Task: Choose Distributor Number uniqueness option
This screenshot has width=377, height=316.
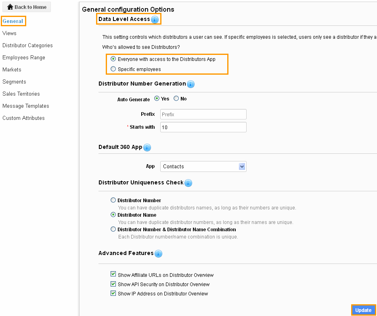Action: click(x=113, y=200)
